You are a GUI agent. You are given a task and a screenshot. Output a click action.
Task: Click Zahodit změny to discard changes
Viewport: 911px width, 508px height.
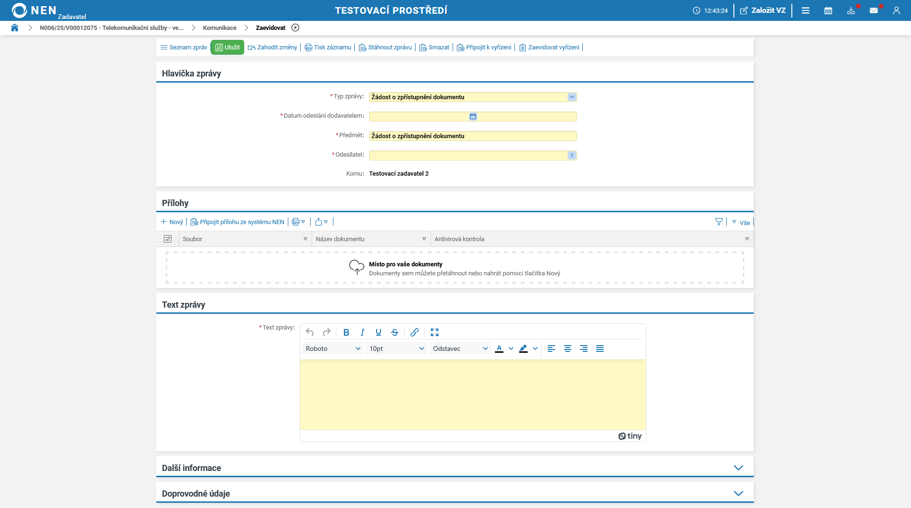(273, 47)
